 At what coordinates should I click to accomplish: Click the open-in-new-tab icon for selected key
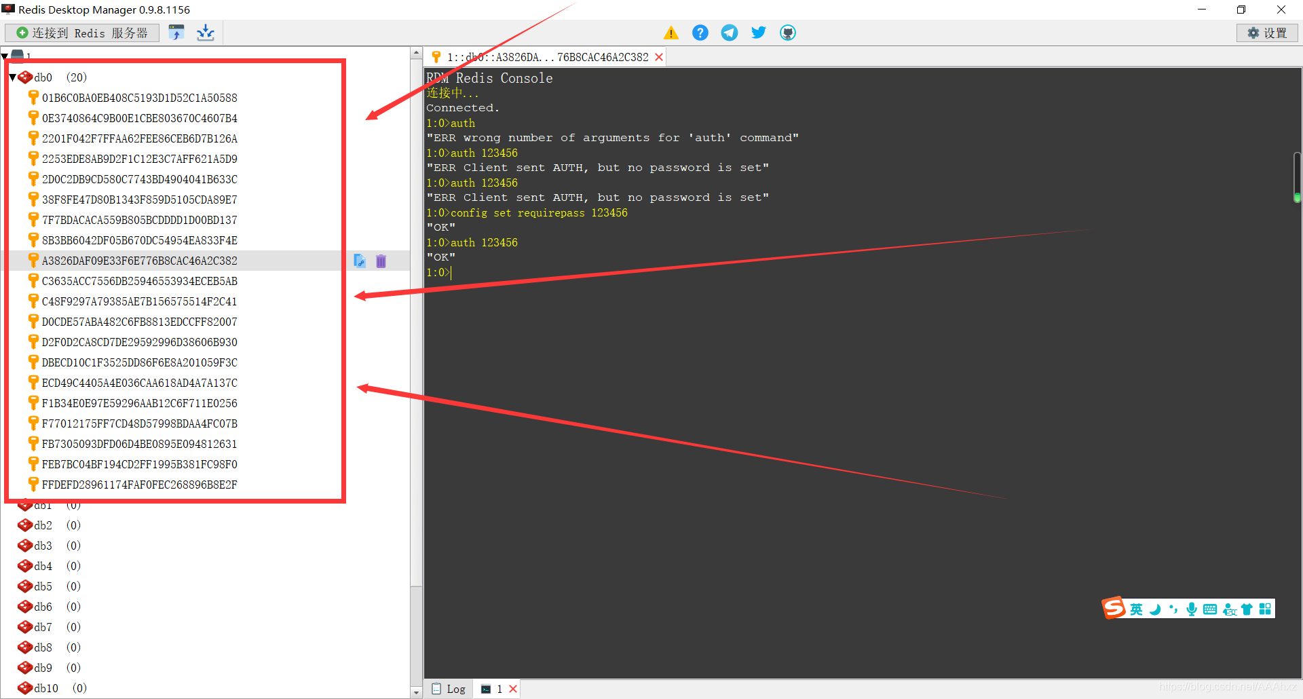click(360, 261)
